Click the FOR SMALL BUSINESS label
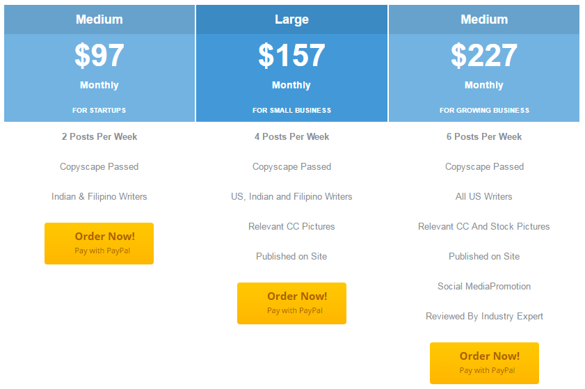 (x=291, y=111)
